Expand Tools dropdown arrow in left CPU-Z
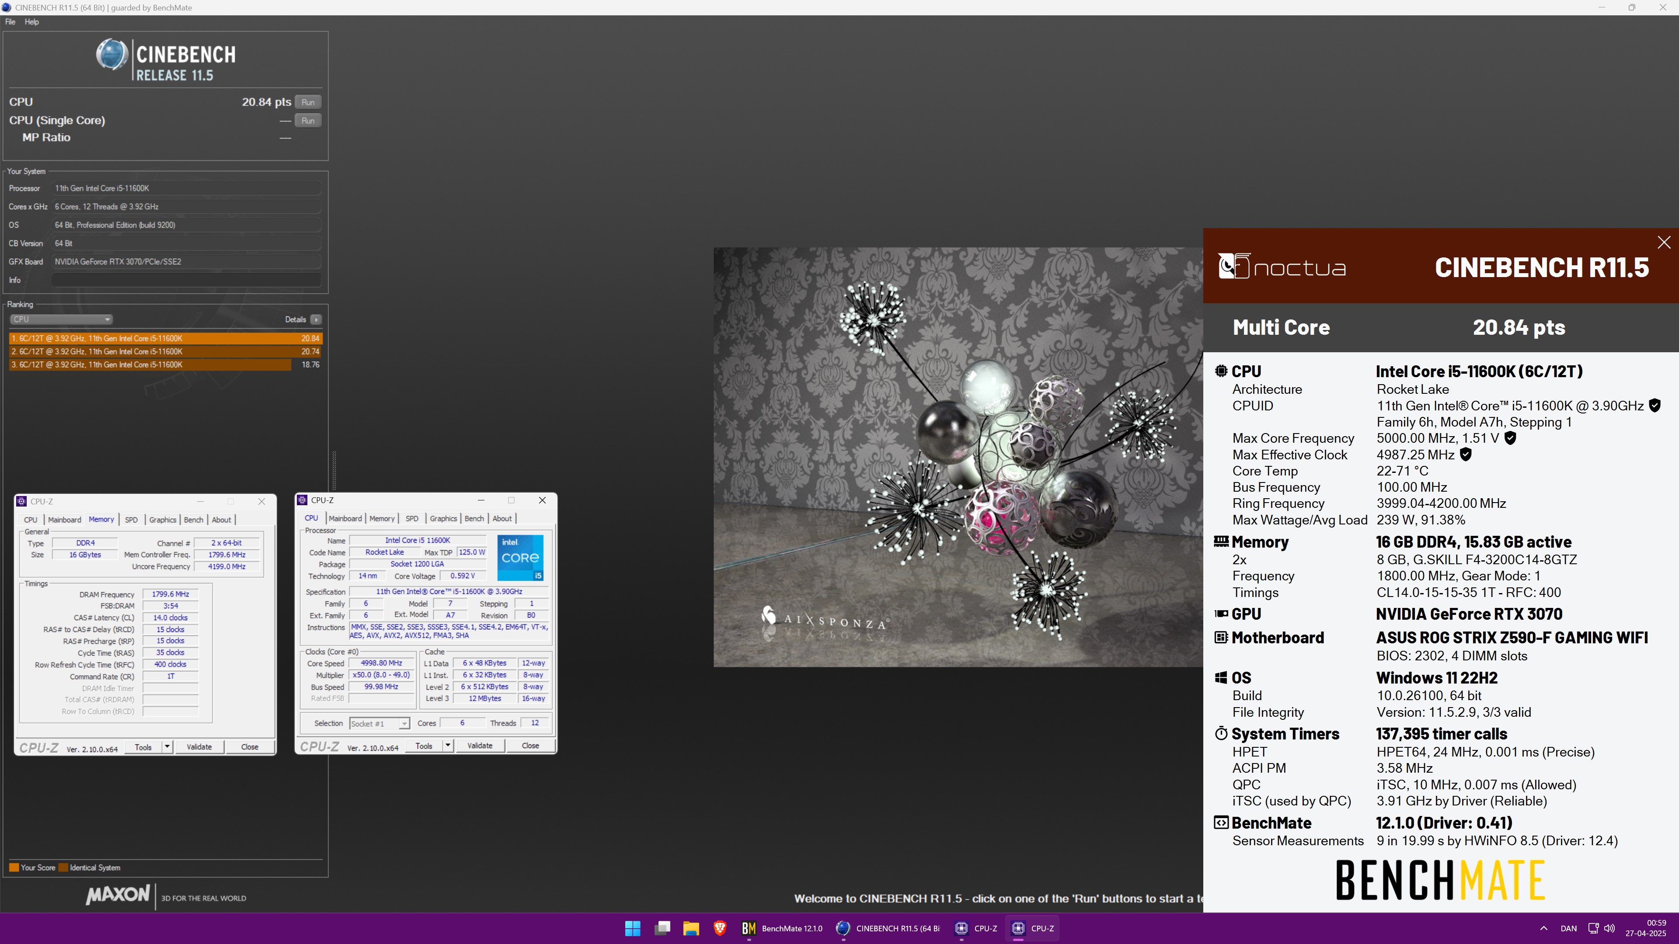This screenshot has width=1679, height=944. pyautogui.click(x=167, y=747)
